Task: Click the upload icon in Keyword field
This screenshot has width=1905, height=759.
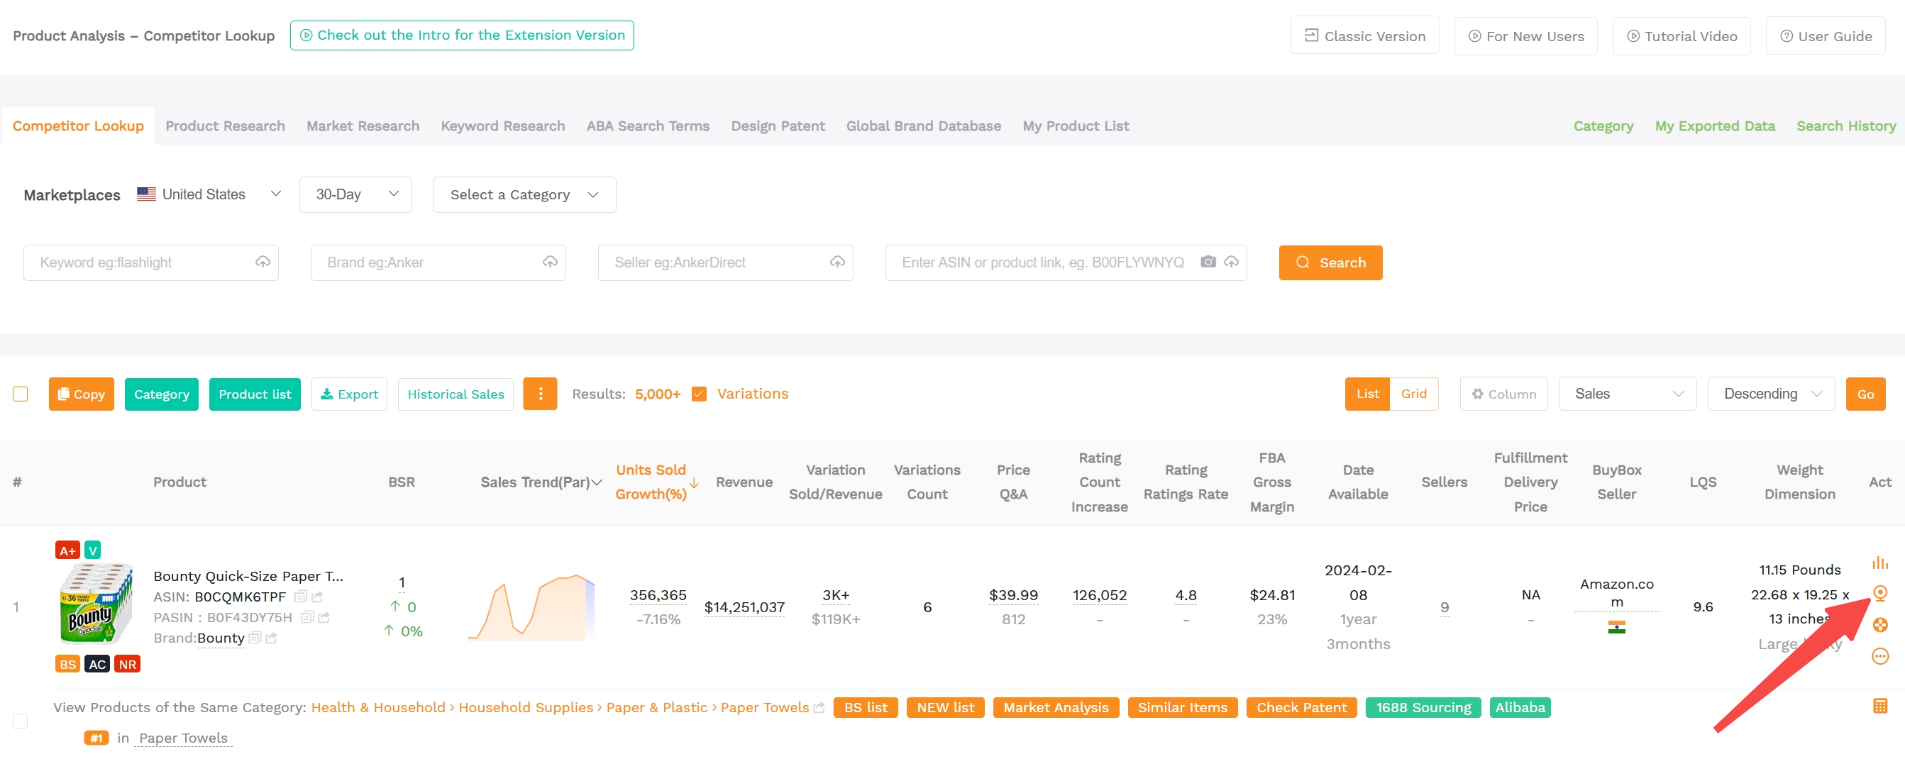Action: [263, 262]
